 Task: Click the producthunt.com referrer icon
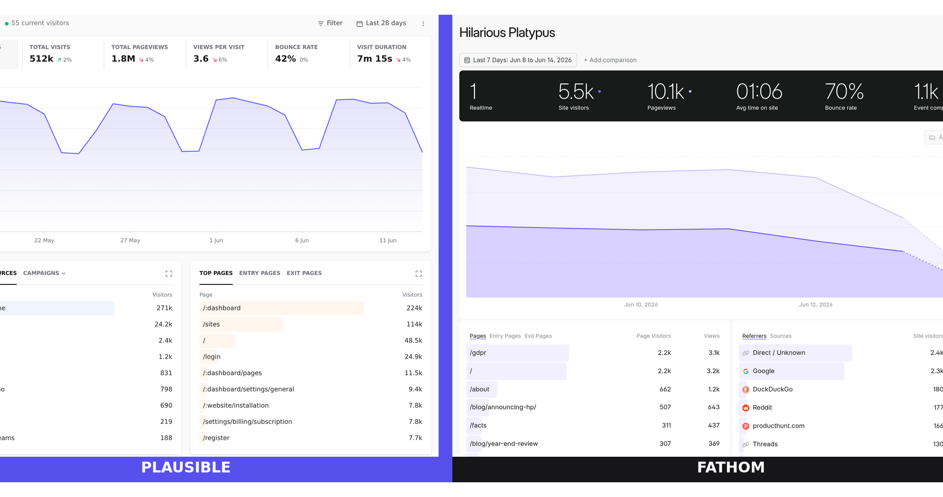(x=746, y=426)
